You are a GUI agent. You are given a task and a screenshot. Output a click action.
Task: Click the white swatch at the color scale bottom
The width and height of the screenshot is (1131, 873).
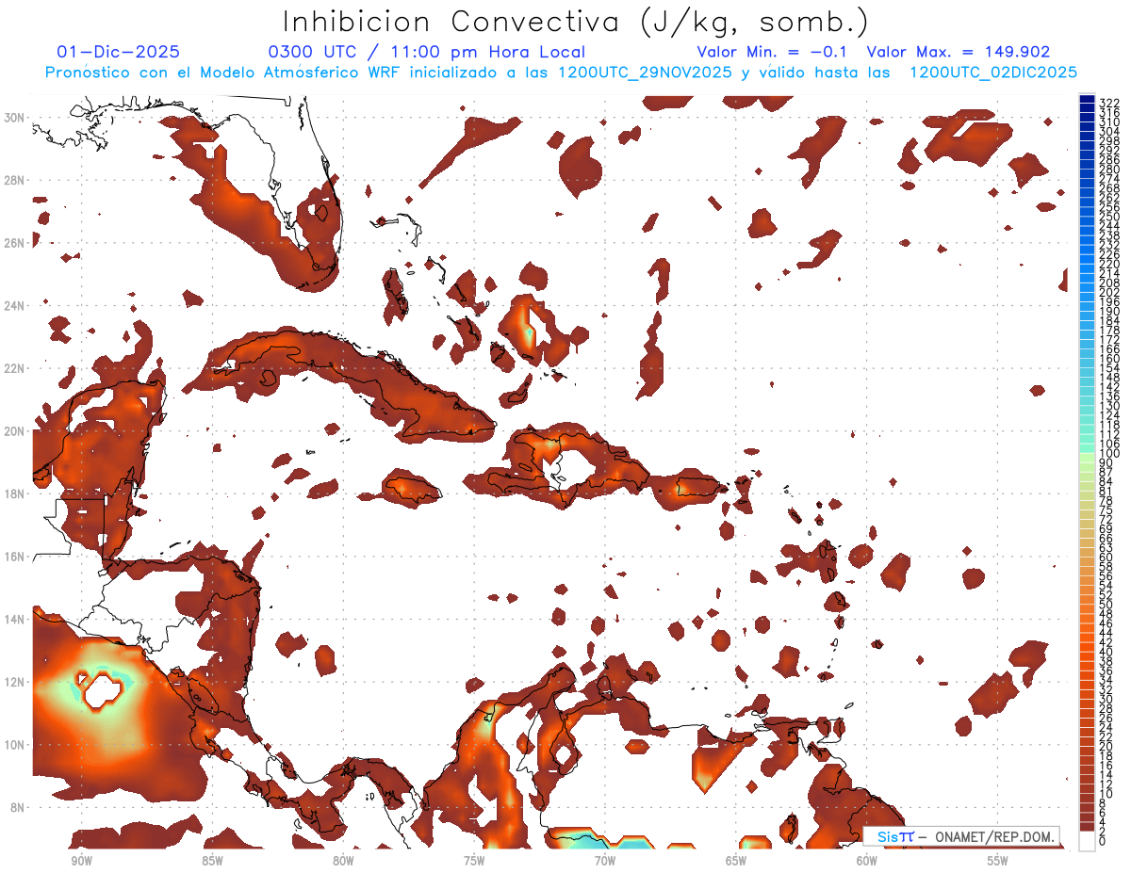click(x=1087, y=843)
